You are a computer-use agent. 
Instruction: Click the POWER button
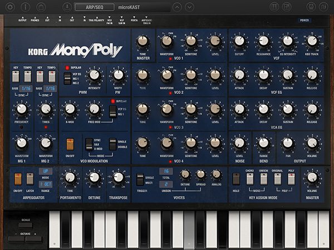pyautogui.click(x=304, y=21)
